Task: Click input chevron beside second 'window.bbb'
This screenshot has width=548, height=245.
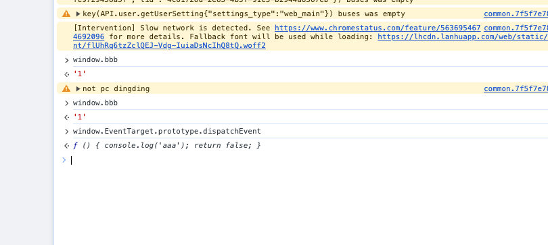Action: coord(66,103)
